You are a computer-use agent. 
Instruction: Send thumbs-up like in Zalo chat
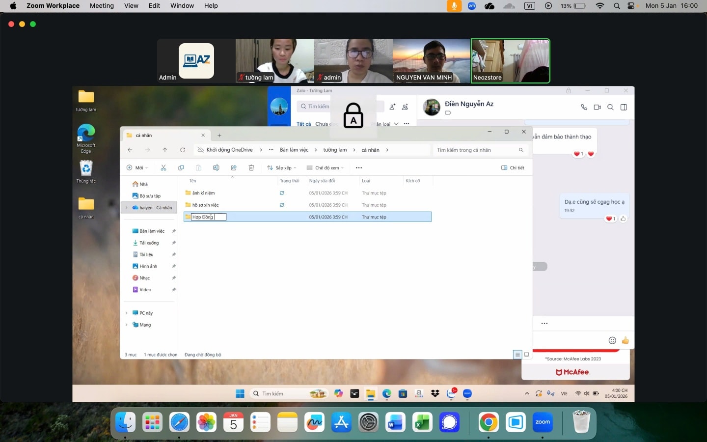click(625, 340)
